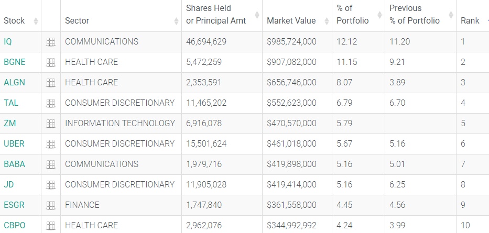Screen dimensions: 489x233
Task: Sort holdings by Market Value
Action: coord(291,21)
